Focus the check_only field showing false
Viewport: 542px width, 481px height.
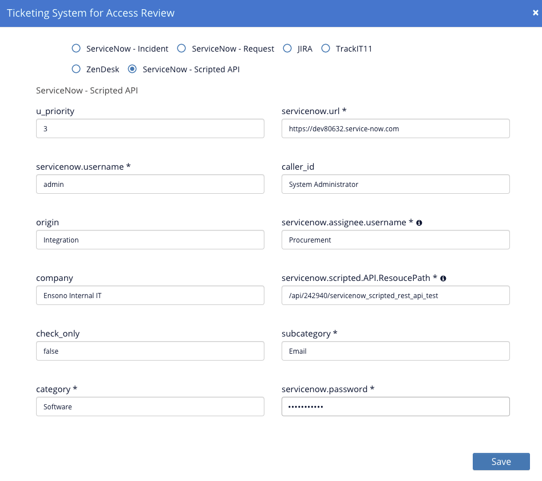150,351
